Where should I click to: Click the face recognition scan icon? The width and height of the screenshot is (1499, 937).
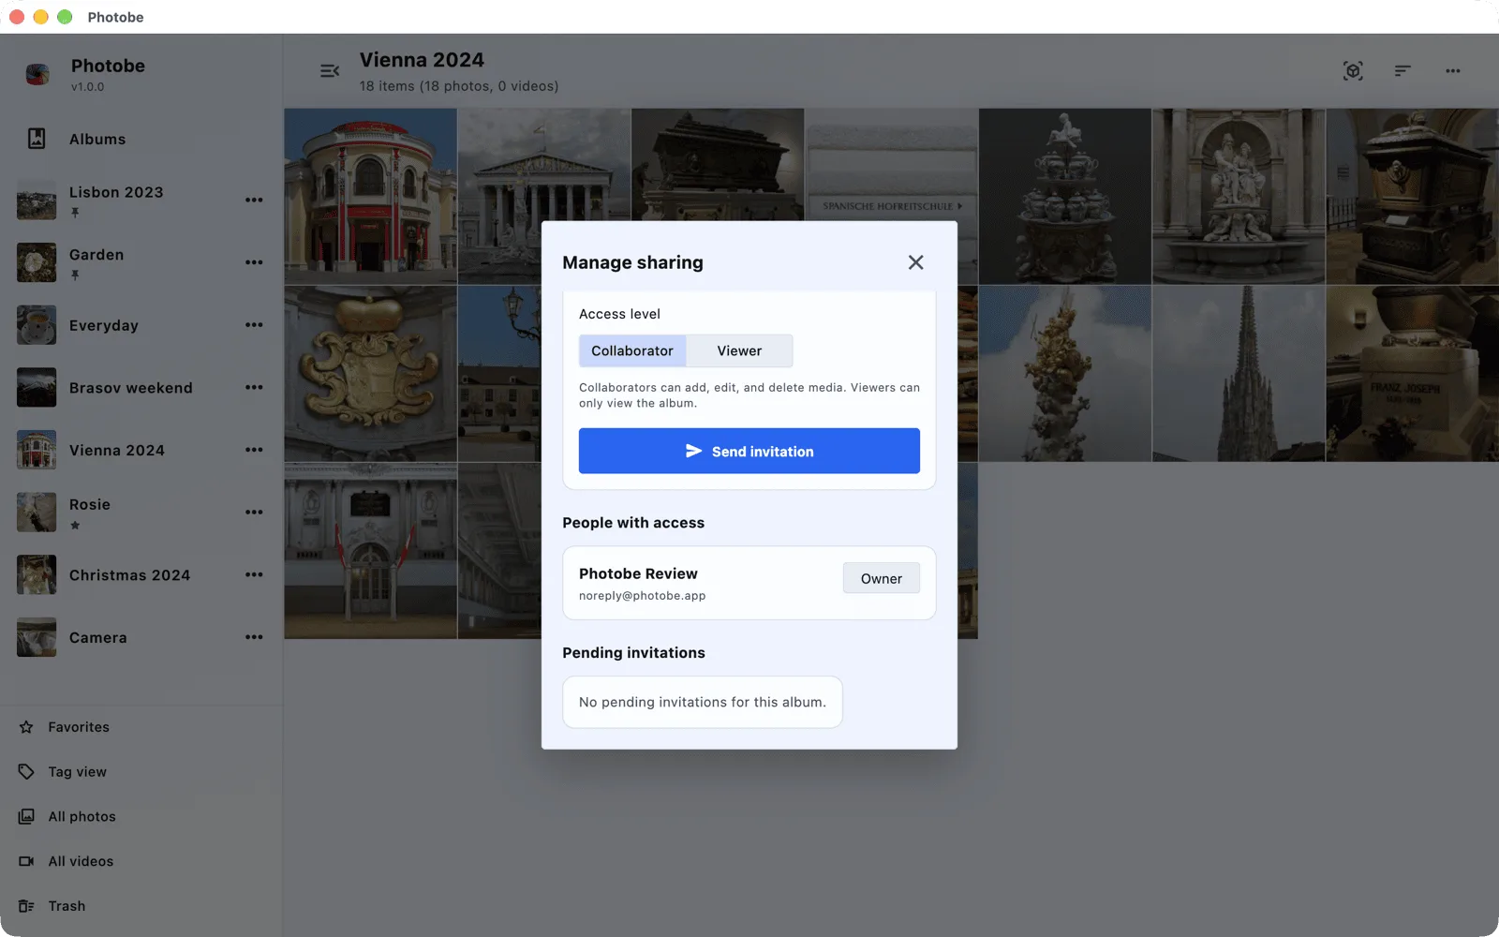[1353, 71]
